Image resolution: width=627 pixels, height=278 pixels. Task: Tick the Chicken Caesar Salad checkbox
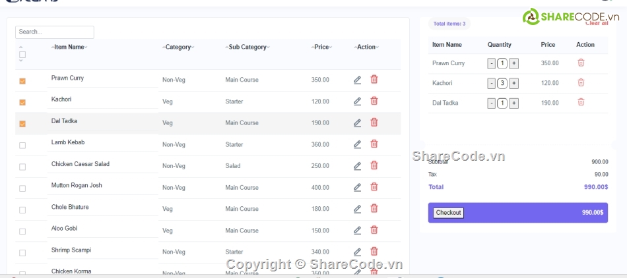(x=22, y=167)
